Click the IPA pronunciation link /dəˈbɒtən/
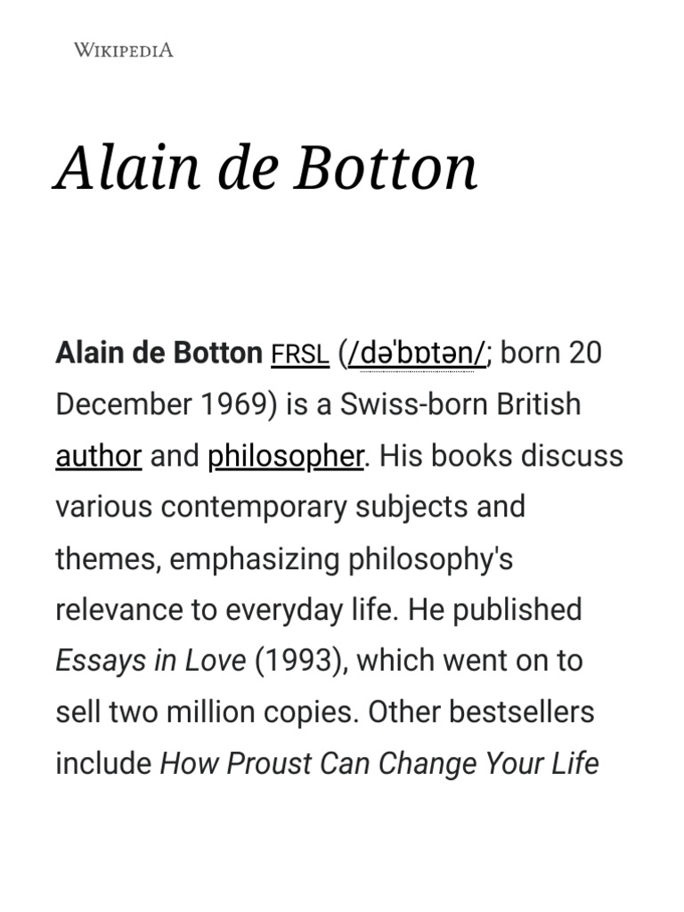Viewport: 684px width, 912px height. (417, 354)
